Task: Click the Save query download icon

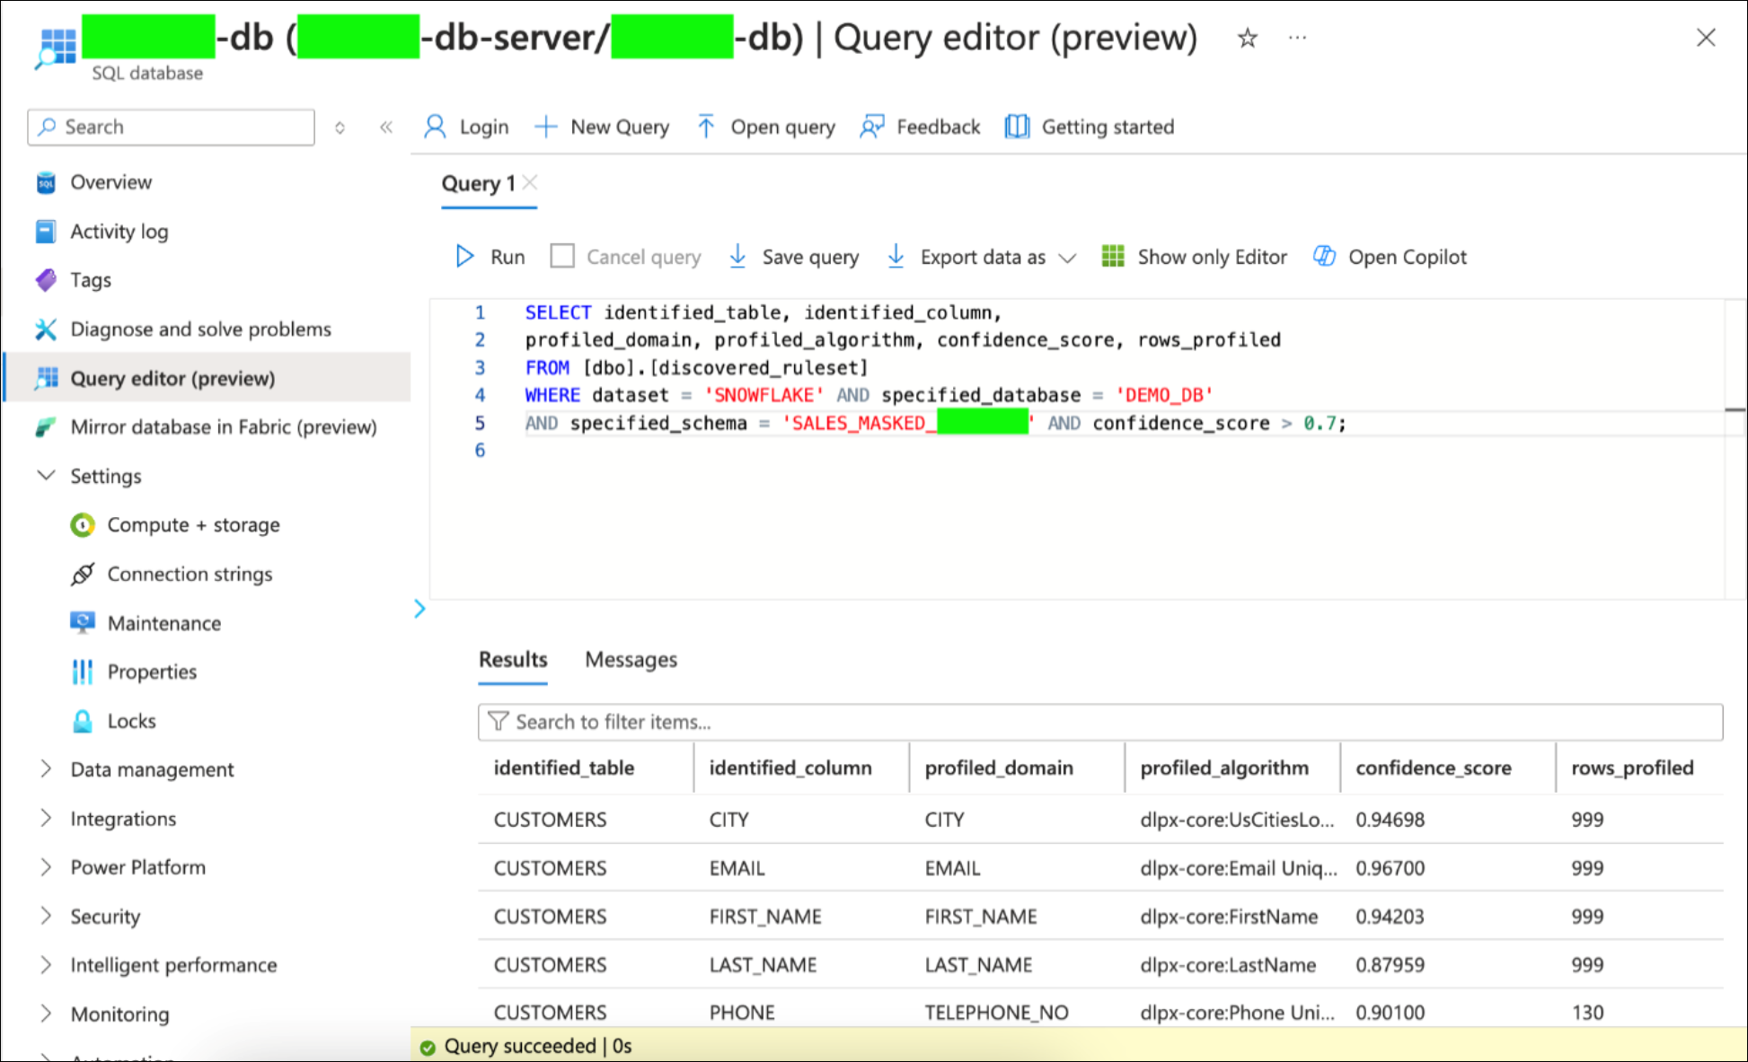Action: [737, 257]
